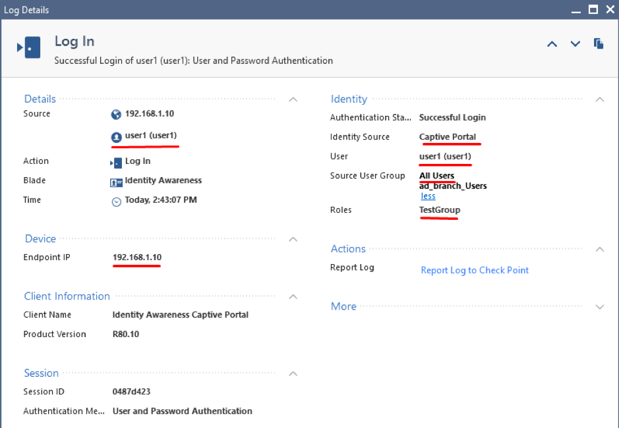Select the Identity Awareness blade value
This screenshot has width=619, height=428.
(x=163, y=180)
